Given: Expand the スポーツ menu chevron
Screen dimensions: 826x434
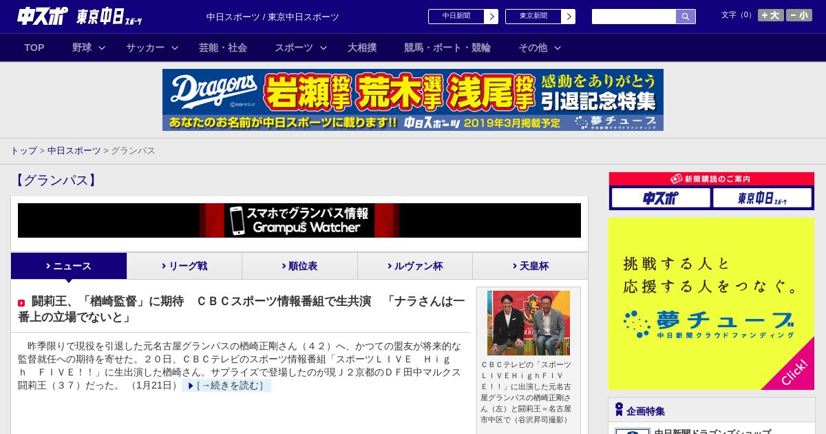Looking at the screenshot, I should [324, 48].
